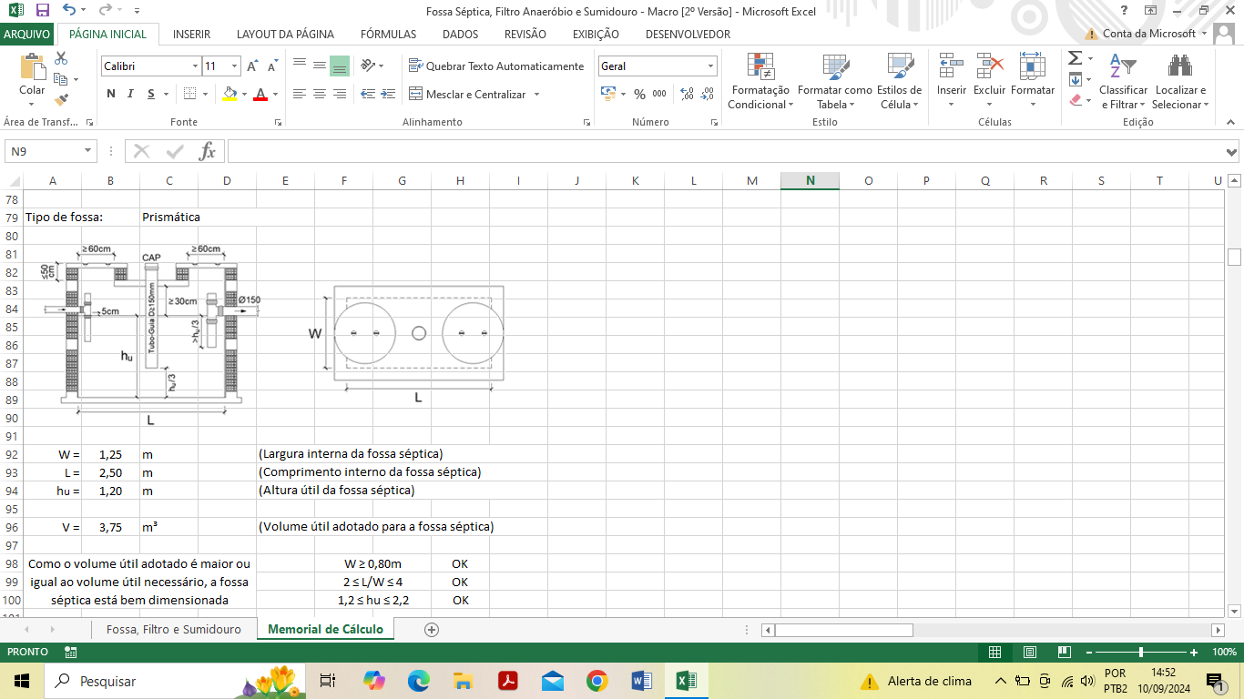
Task: Open the ARQUIVO file menu
Action: coord(27,35)
